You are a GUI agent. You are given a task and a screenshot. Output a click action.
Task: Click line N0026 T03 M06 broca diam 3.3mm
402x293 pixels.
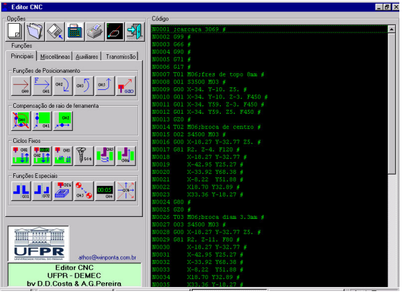click(x=270, y=217)
